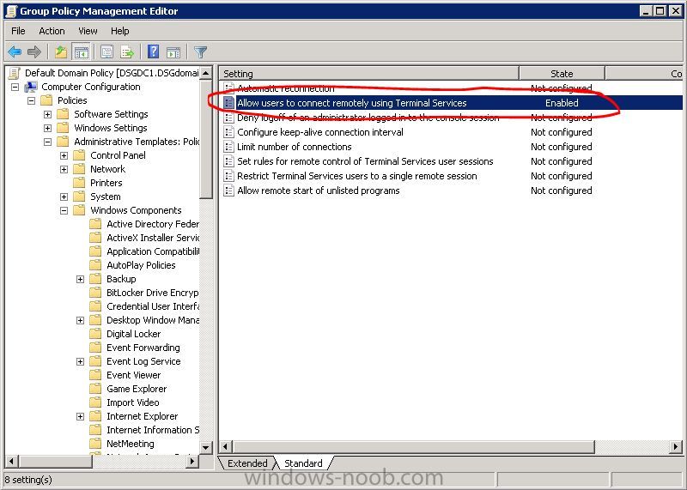Select Deny logoff of an administrator setting
The image size is (687, 490).
tap(453, 118)
